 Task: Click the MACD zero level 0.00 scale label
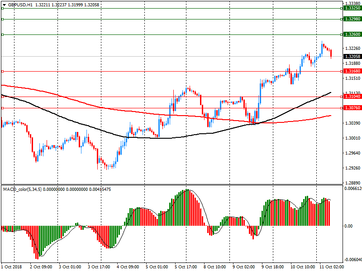(348, 226)
